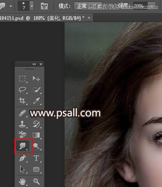Pick the History Brush tool
Viewport: 162px width, 187px height.
tap(36, 124)
